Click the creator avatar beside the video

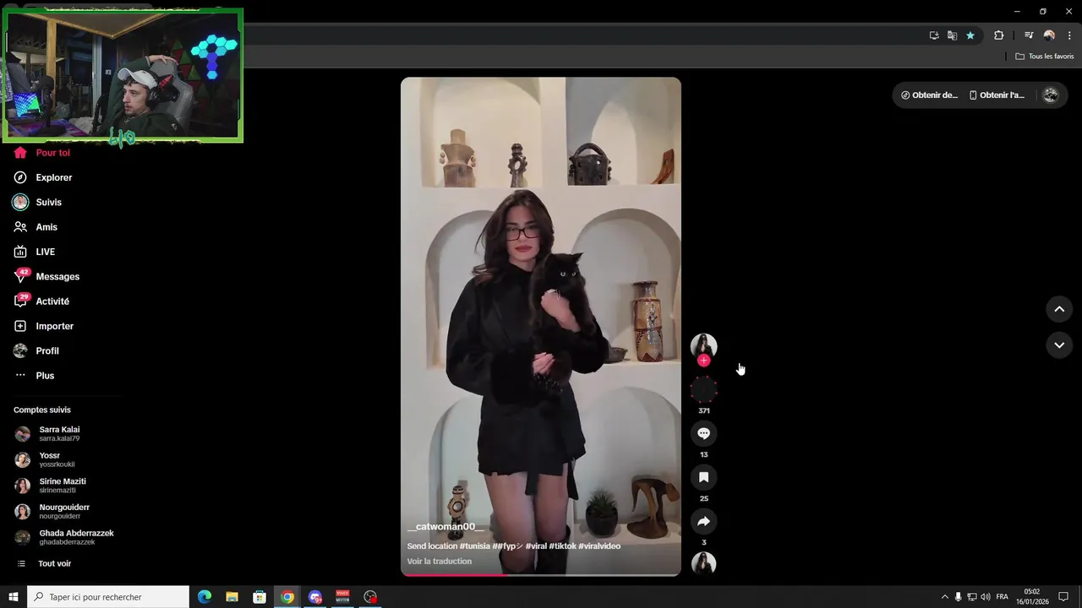tap(703, 345)
